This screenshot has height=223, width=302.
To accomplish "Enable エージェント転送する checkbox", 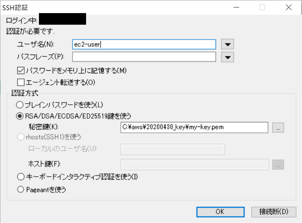I will 21,82.
